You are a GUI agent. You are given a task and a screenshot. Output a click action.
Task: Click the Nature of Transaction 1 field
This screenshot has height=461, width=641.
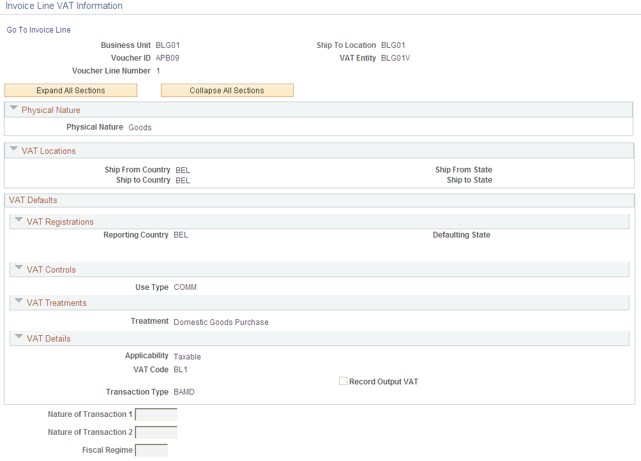click(156, 414)
